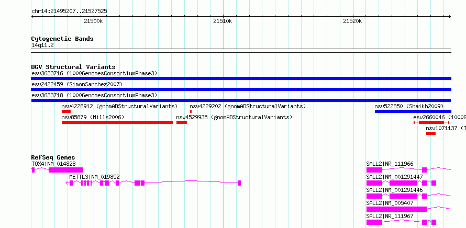Click the esv2422459 (SimonSanchez2007) label

[x=77, y=84]
